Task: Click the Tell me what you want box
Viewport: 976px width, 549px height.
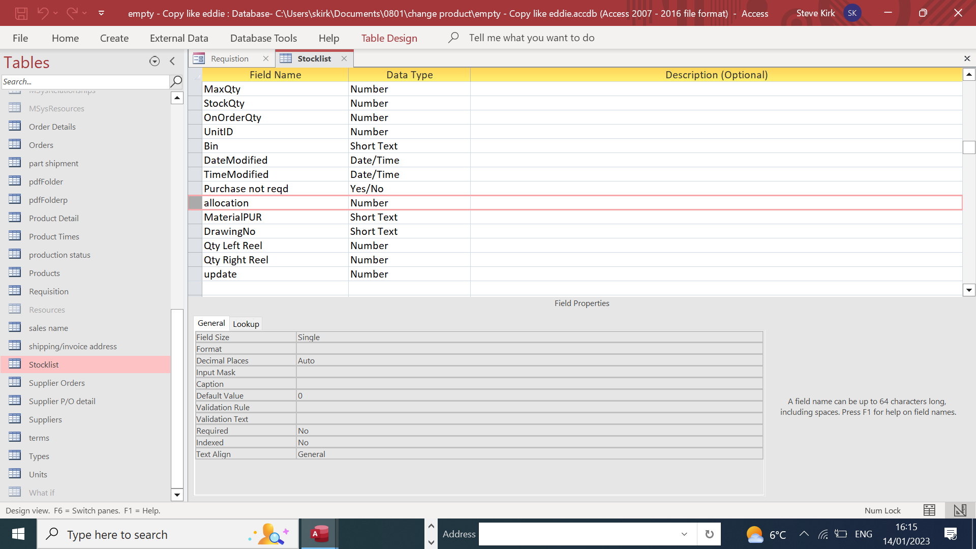Action: coord(531,38)
